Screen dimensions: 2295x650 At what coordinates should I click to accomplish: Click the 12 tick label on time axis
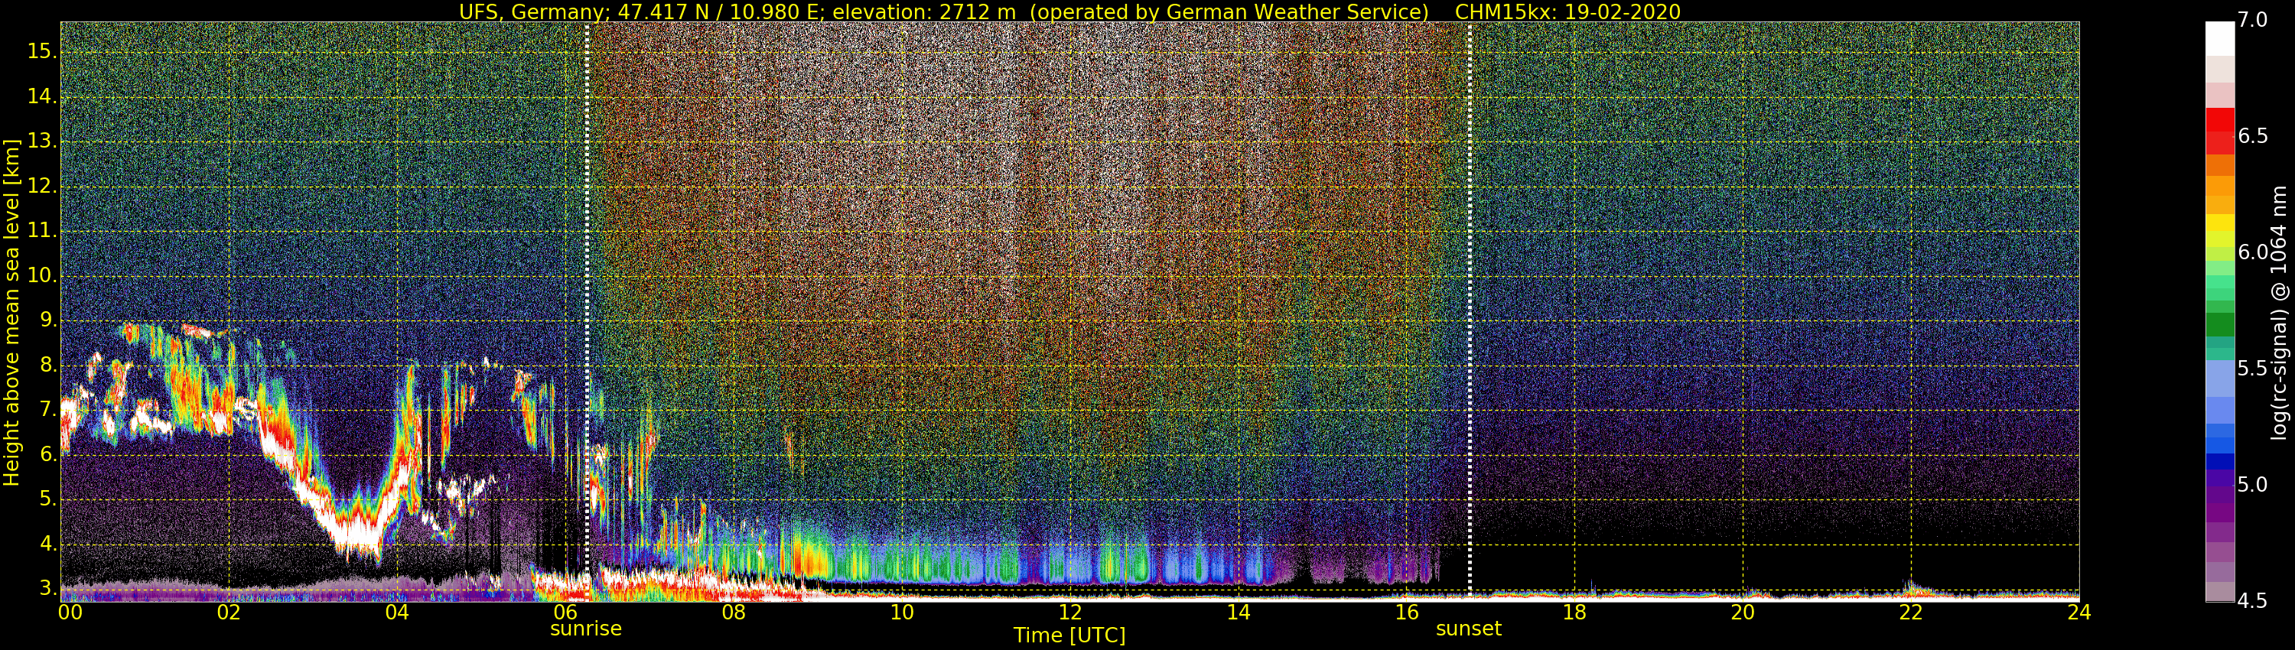pos(1070,613)
